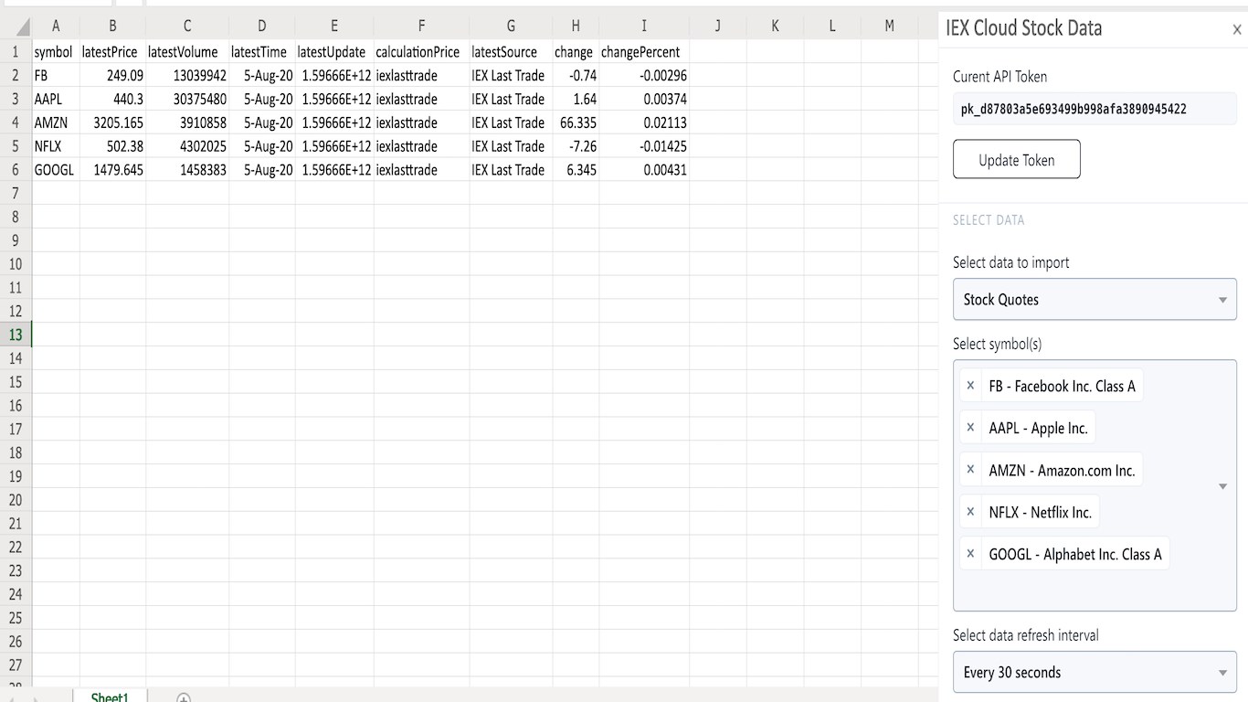The image size is (1248, 702).
Task: Remove GOOGL - Alphabet Inc. Class A symbol
Action: point(970,554)
